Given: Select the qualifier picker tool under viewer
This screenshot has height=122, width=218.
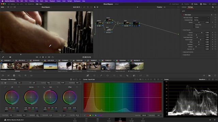Looking at the screenshot, I should click(3, 57).
